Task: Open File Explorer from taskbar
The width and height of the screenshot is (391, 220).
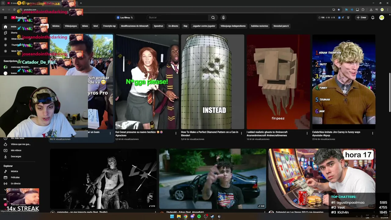Action: 179,217
